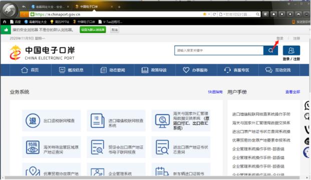Click the send-to-phone button 发送到手机
The height and width of the screenshot is (180, 311).
point(301,22)
